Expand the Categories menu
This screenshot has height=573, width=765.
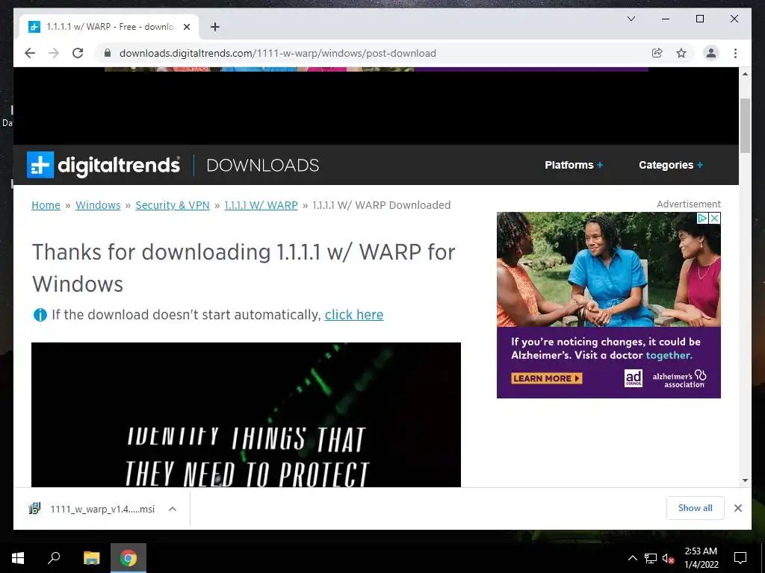[671, 165]
